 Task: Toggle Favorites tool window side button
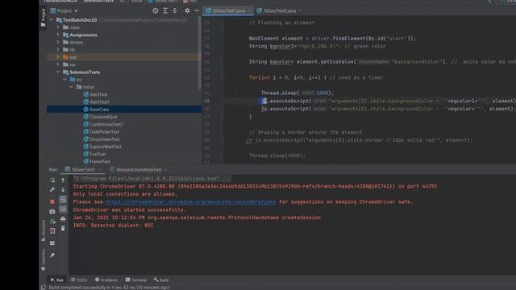43,259
